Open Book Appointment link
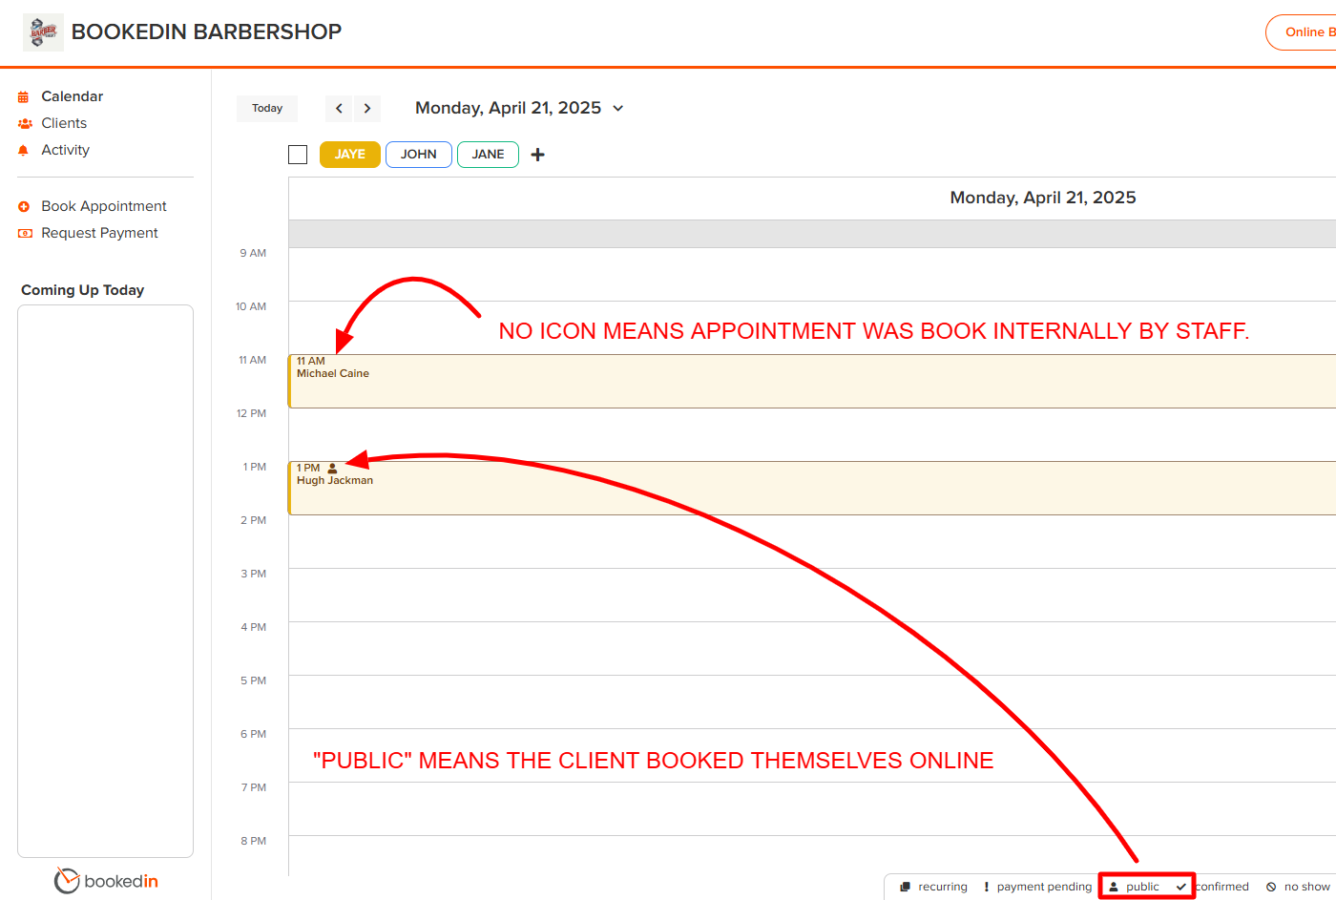1336x900 pixels. (x=104, y=206)
